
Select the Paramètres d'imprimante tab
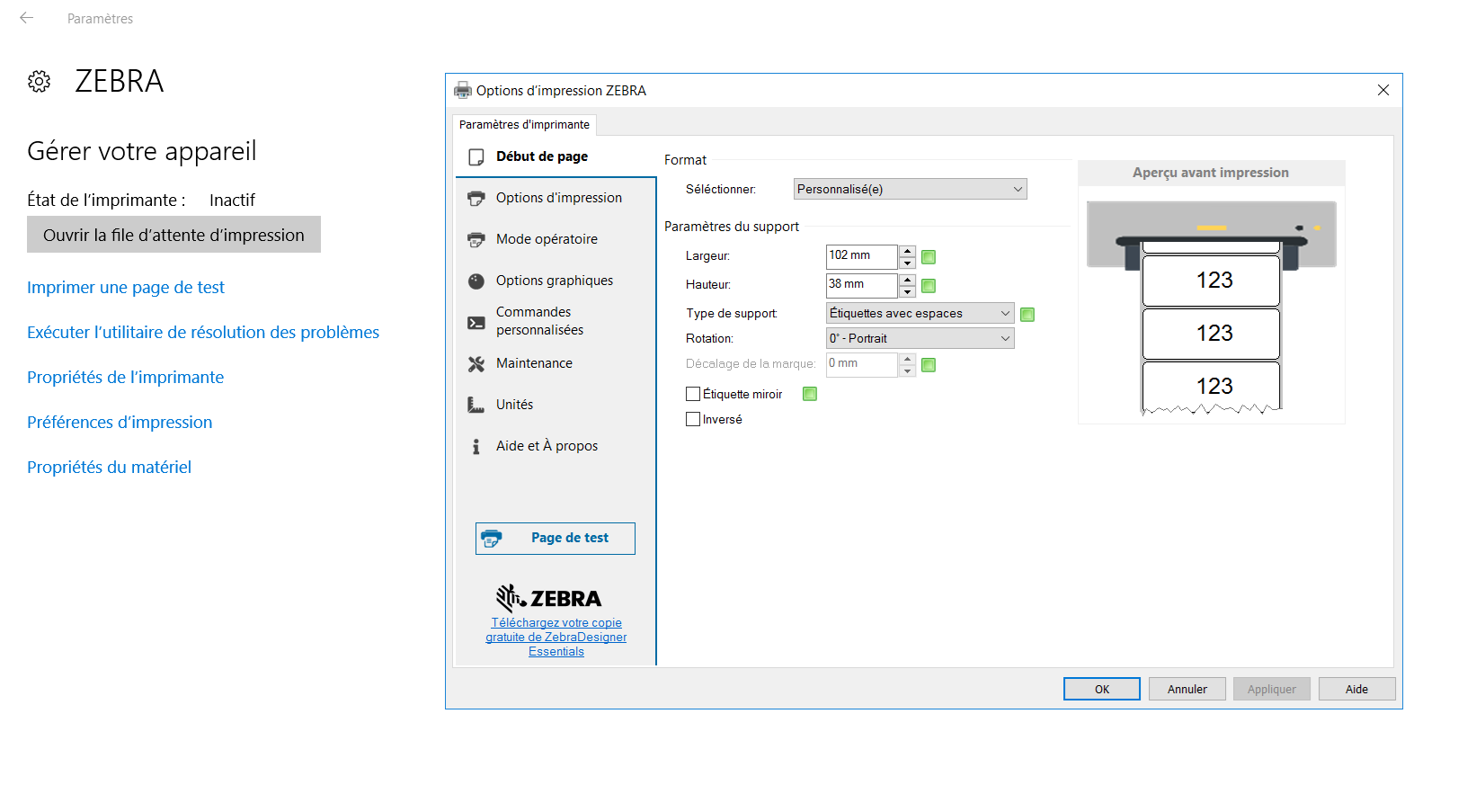tap(524, 124)
